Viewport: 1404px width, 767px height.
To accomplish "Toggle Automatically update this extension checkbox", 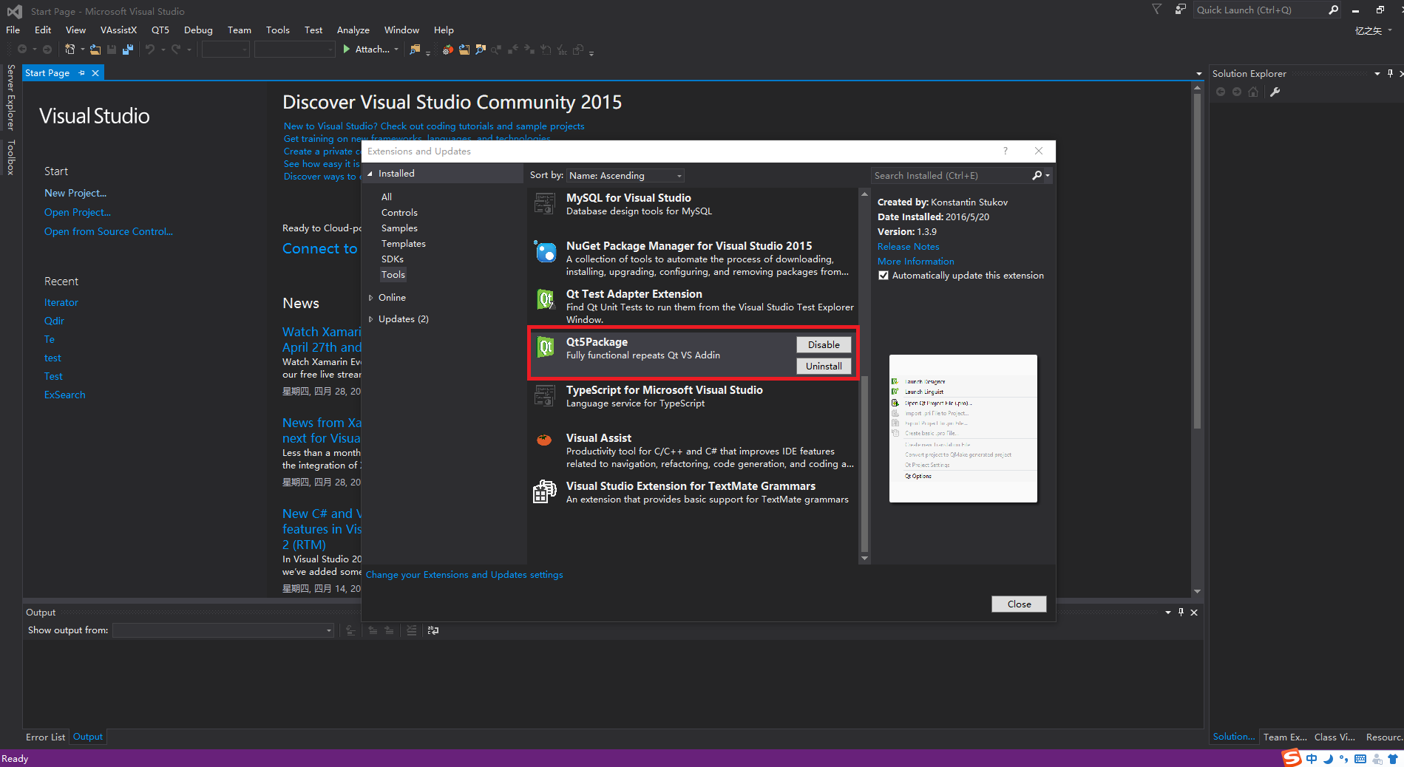I will pos(883,276).
